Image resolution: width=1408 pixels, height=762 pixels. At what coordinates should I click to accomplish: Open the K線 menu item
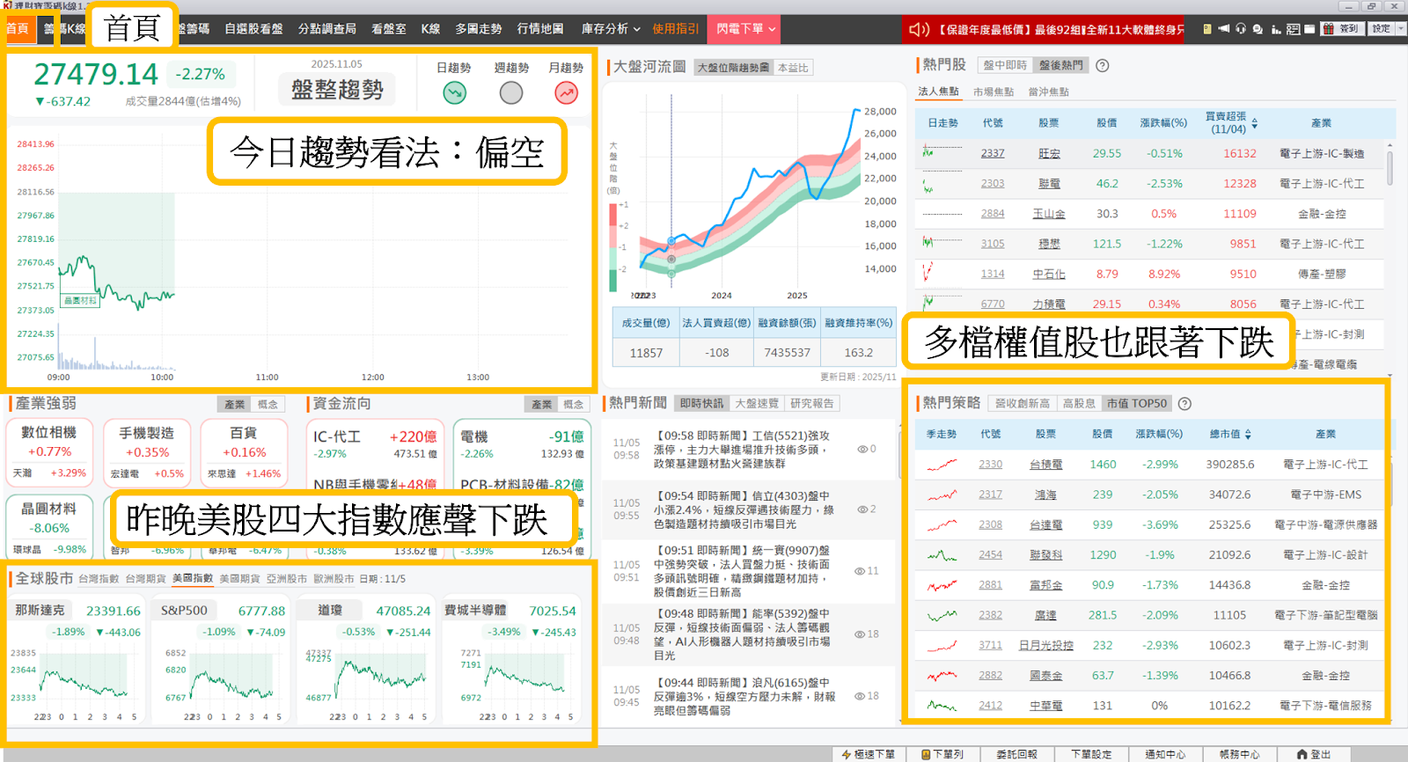pos(430,29)
